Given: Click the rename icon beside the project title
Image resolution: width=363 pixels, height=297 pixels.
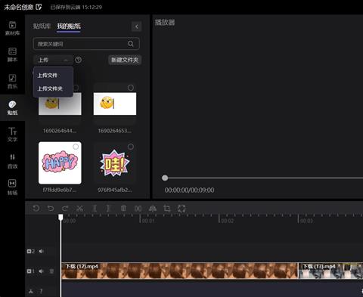Looking at the screenshot, I should coord(39,7).
